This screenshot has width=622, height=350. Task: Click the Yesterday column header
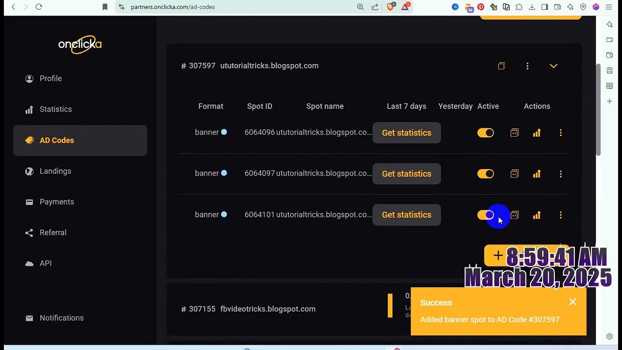[455, 106]
